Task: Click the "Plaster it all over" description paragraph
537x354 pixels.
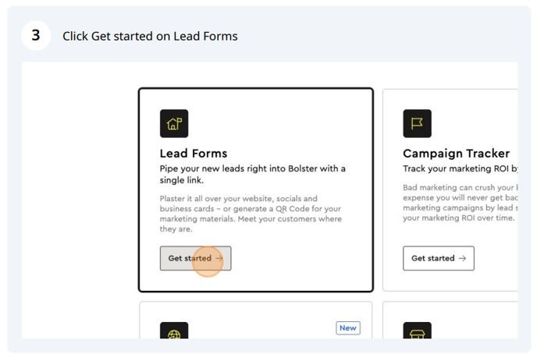Action: point(251,214)
